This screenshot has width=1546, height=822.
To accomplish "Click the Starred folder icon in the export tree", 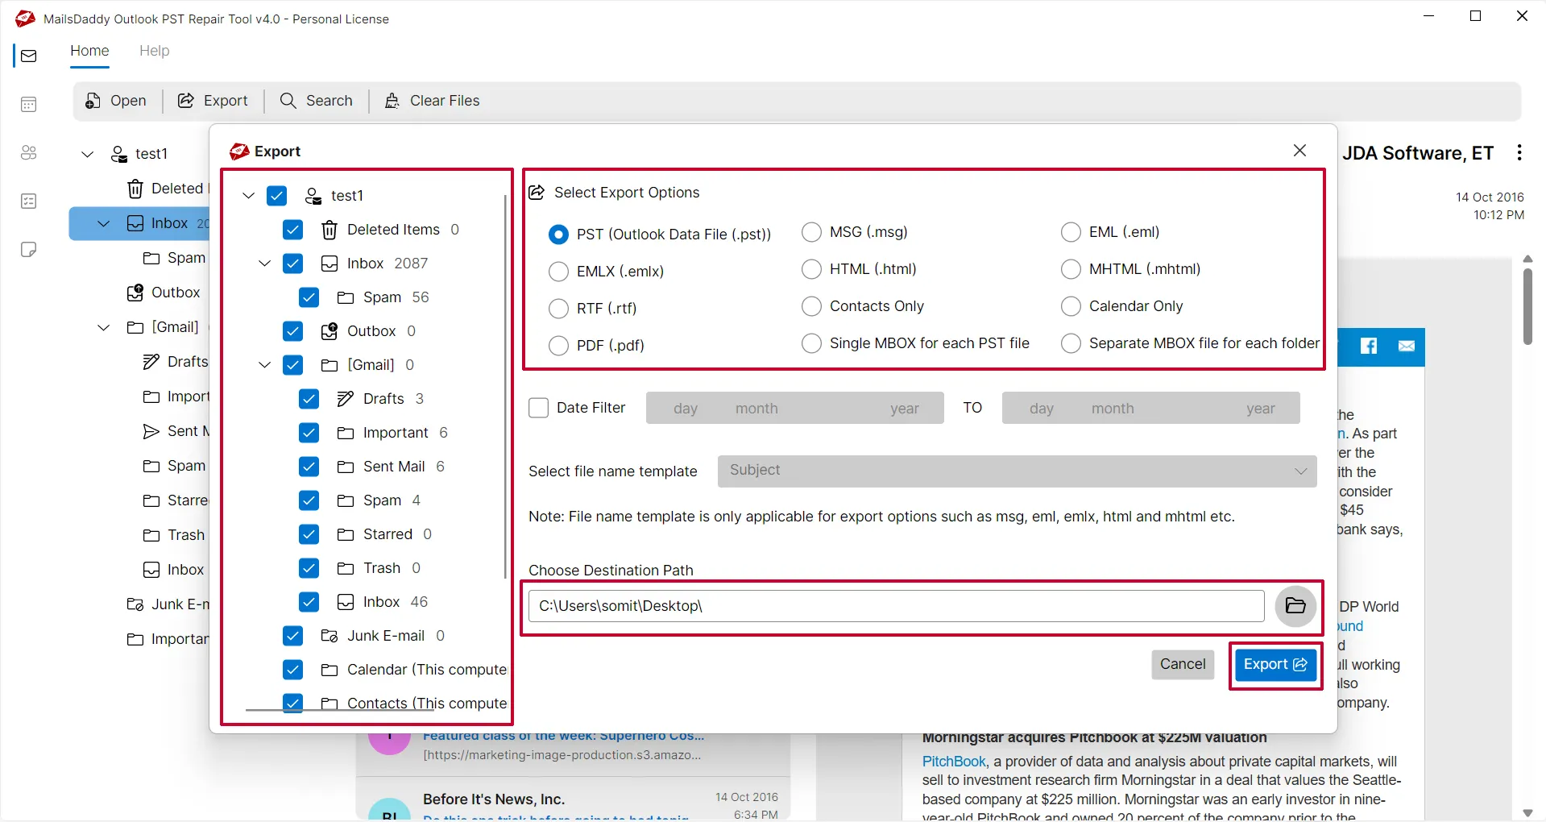I will tap(346, 534).
